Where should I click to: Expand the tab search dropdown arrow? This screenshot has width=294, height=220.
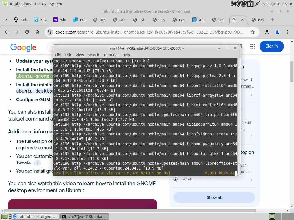click(x=6, y=20)
